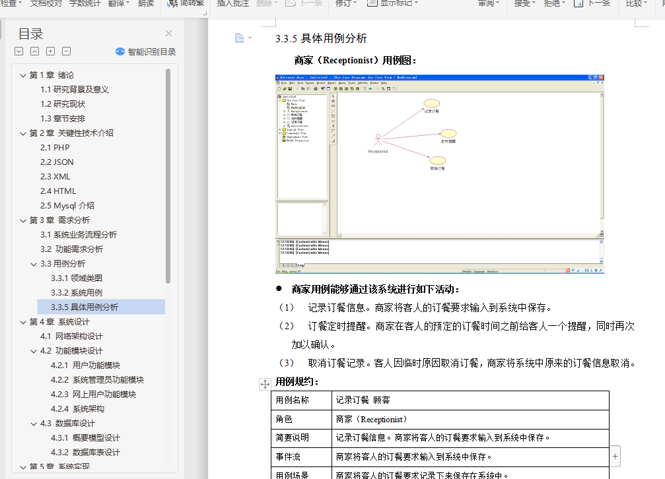665x479 pixels.
Task: Click the document heading 3.3.5 具体用例分析
Action: (321, 38)
